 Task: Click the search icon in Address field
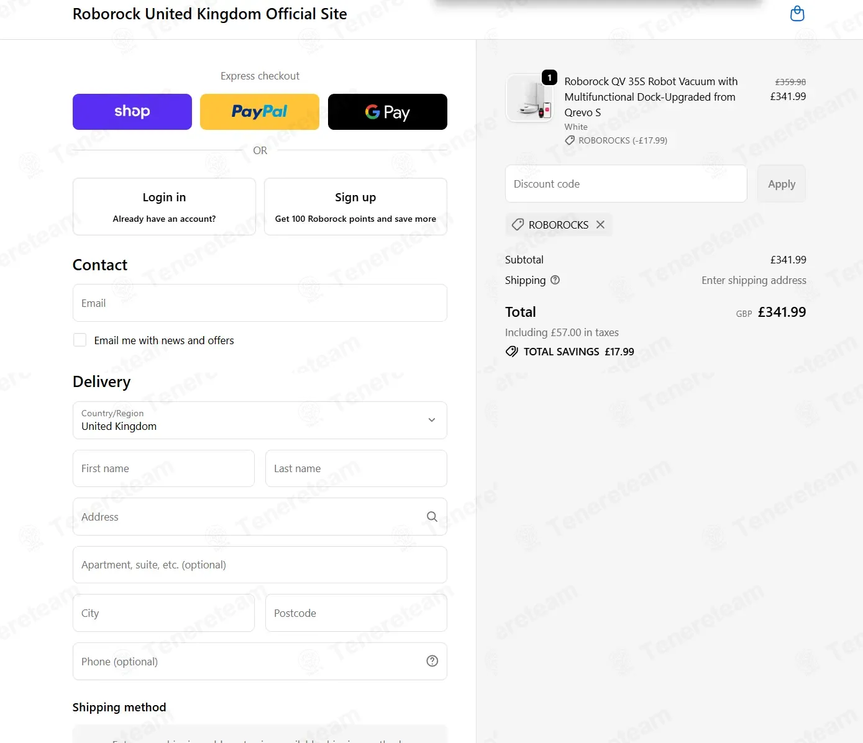[x=432, y=516]
